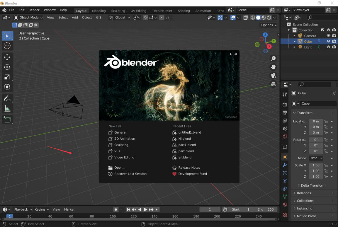
Task: Expand the Camera item in outliner
Action: pyautogui.click(x=294, y=36)
